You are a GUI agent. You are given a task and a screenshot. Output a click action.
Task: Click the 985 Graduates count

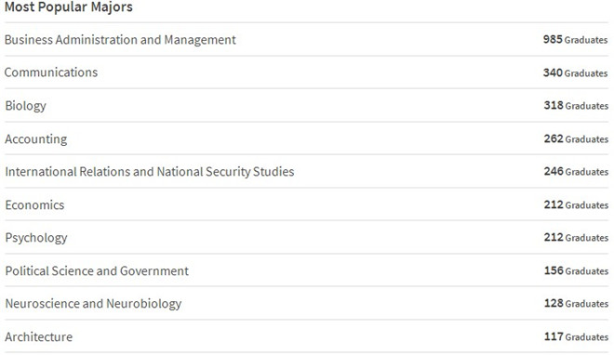575,39
